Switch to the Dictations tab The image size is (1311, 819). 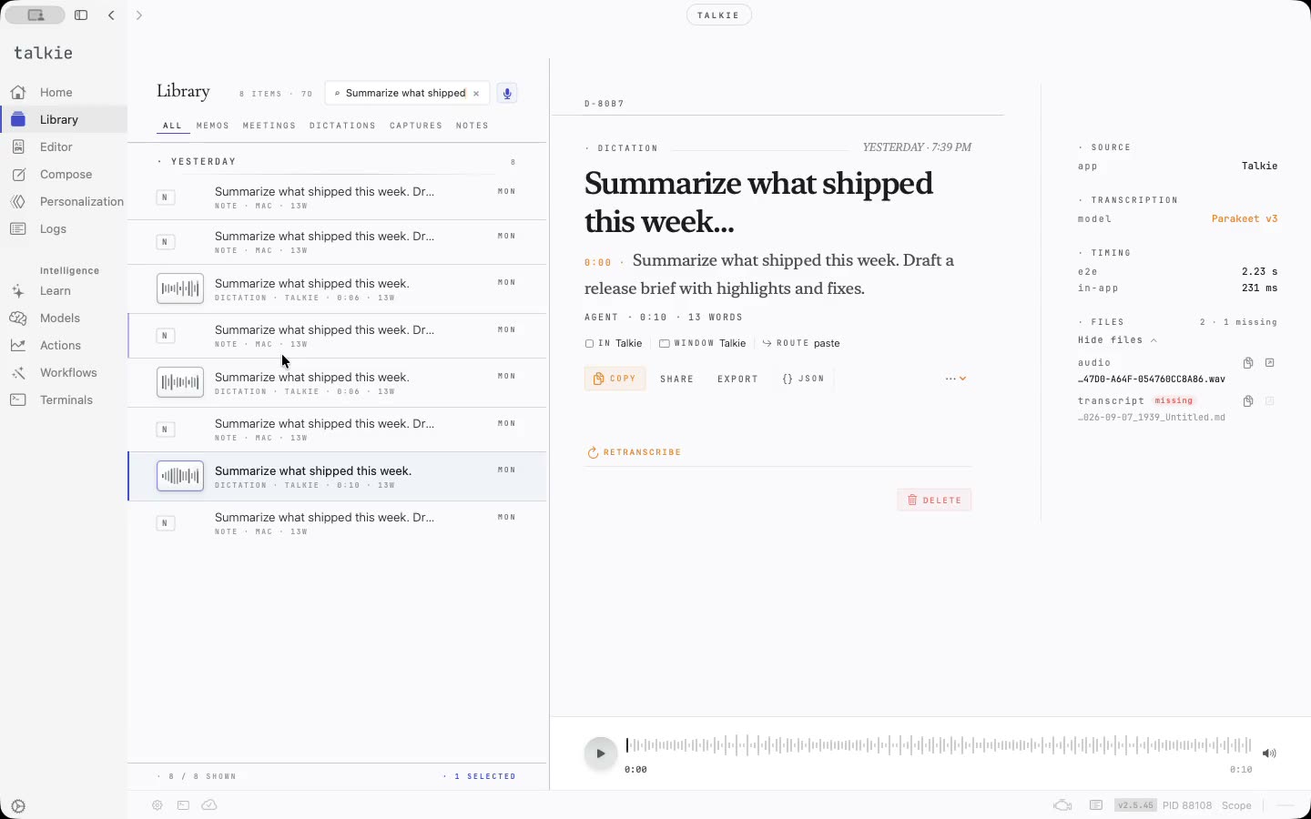coord(342,126)
